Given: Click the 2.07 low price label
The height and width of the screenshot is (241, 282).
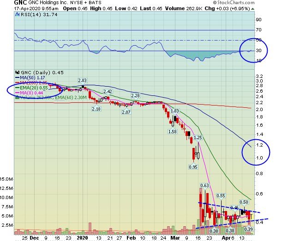Looking at the screenshot, I should (126, 112).
